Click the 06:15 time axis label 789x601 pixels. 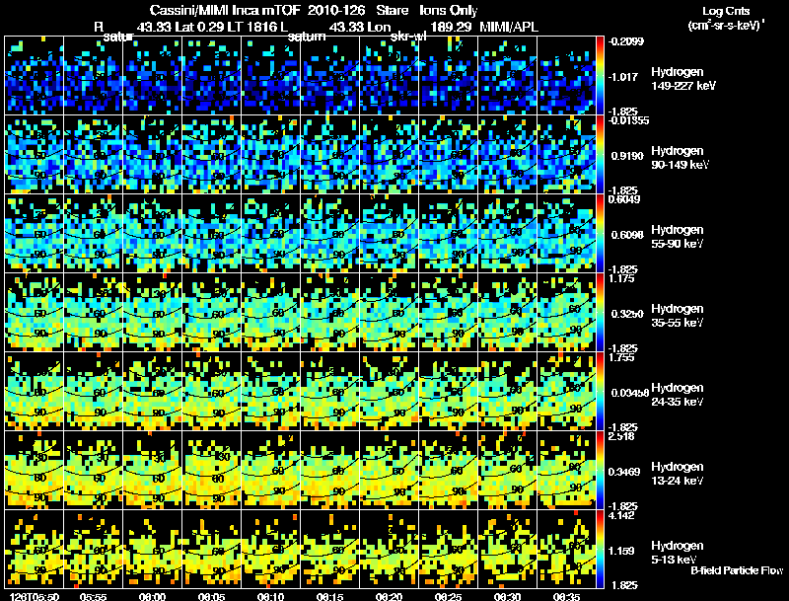click(x=329, y=596)
